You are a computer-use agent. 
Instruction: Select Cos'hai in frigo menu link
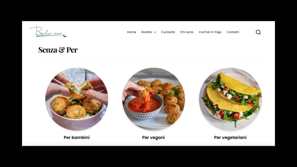tap(210, 32)
